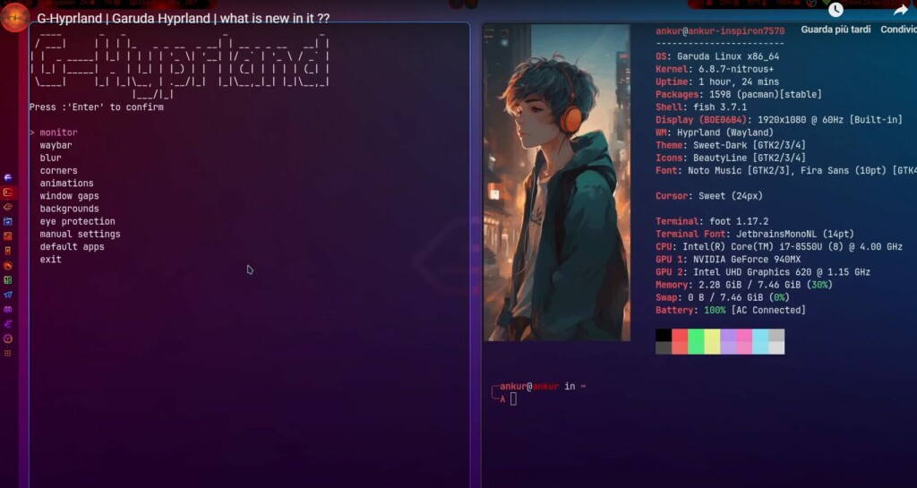The image size is (917, 488).
Task: Click the terminal prompt cursor after λ
Action: coord(513,399)
